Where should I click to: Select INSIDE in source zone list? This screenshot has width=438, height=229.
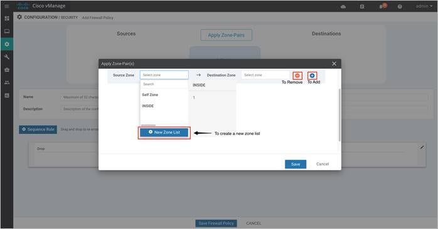click(x=147, y=106)
